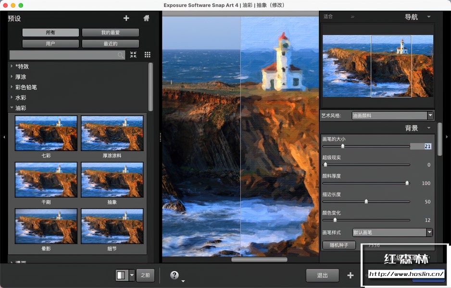451x288 pixels.
Task: Click the add preset plus icon
Action: 126,18
